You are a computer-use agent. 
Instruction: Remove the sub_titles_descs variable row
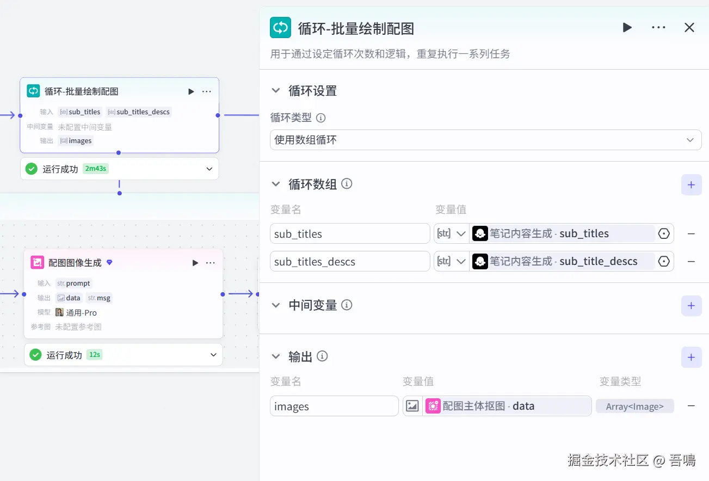691,261
